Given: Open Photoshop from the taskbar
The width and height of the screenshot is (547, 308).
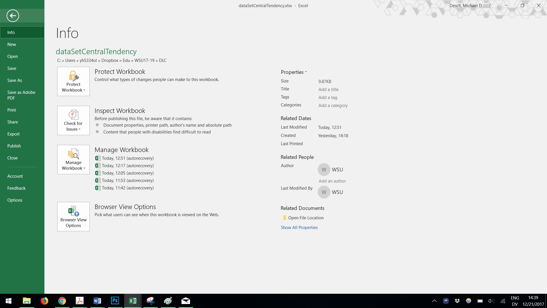Looking at the screenshot, I should (115, 301).
